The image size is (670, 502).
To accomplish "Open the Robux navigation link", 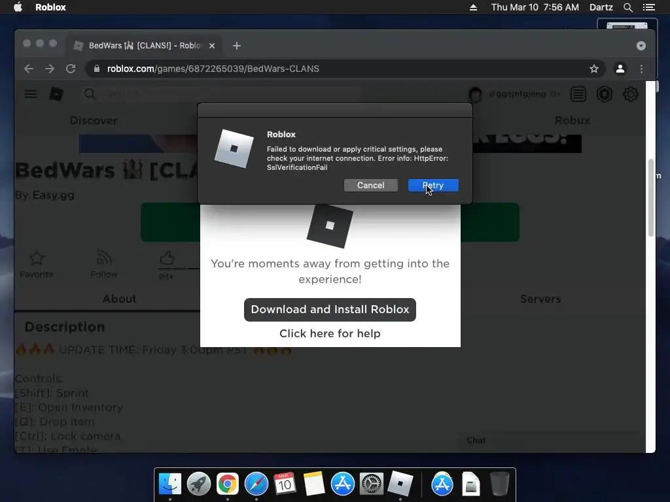I will [573, 121].
